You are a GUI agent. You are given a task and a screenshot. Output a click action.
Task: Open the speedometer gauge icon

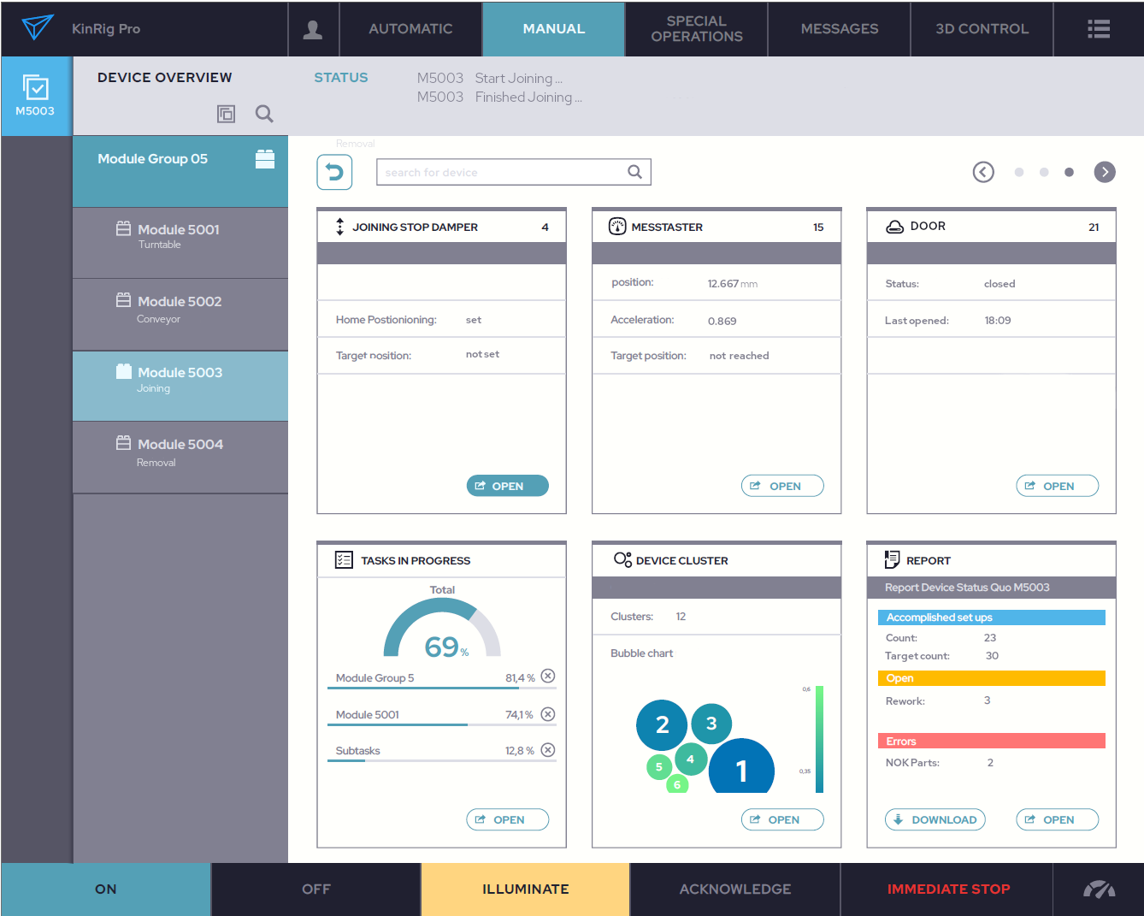click(x=1098, y=889)
